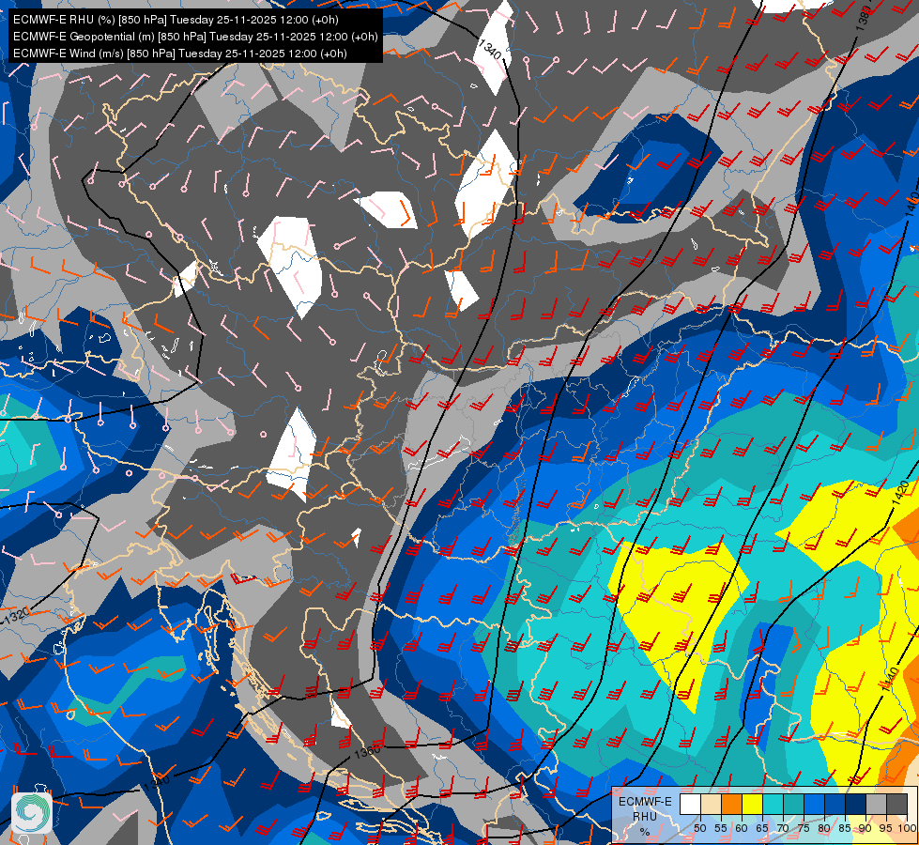Image resolution: width=919 pixels, height=845 pixels.
Task: Select the yellow 60-65 legend swatch
Action: tap(753, 805)
